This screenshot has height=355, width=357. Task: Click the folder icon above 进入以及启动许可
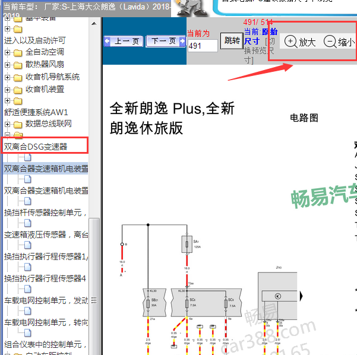click(x=18, y=29)
